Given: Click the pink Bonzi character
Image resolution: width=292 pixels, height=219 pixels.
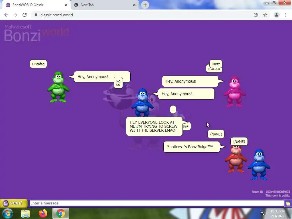Looking at the screenshot, I should tap(235, 92).
